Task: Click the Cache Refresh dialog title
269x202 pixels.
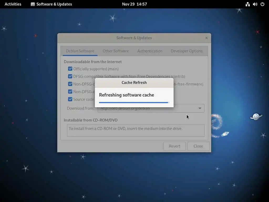Action: point(134,82)
